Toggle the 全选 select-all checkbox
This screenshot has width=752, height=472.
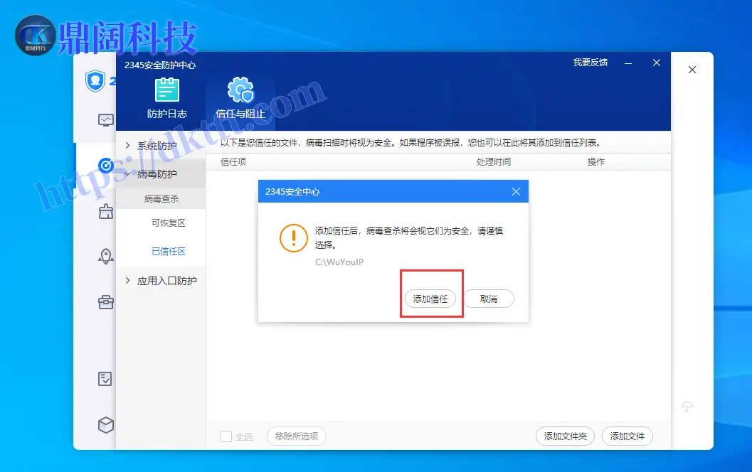(226, 436)
